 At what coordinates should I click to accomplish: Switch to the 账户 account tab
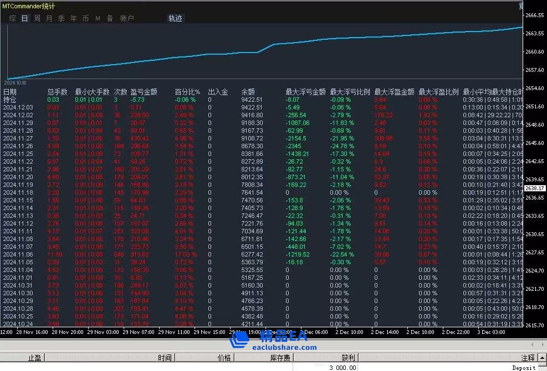127,18
